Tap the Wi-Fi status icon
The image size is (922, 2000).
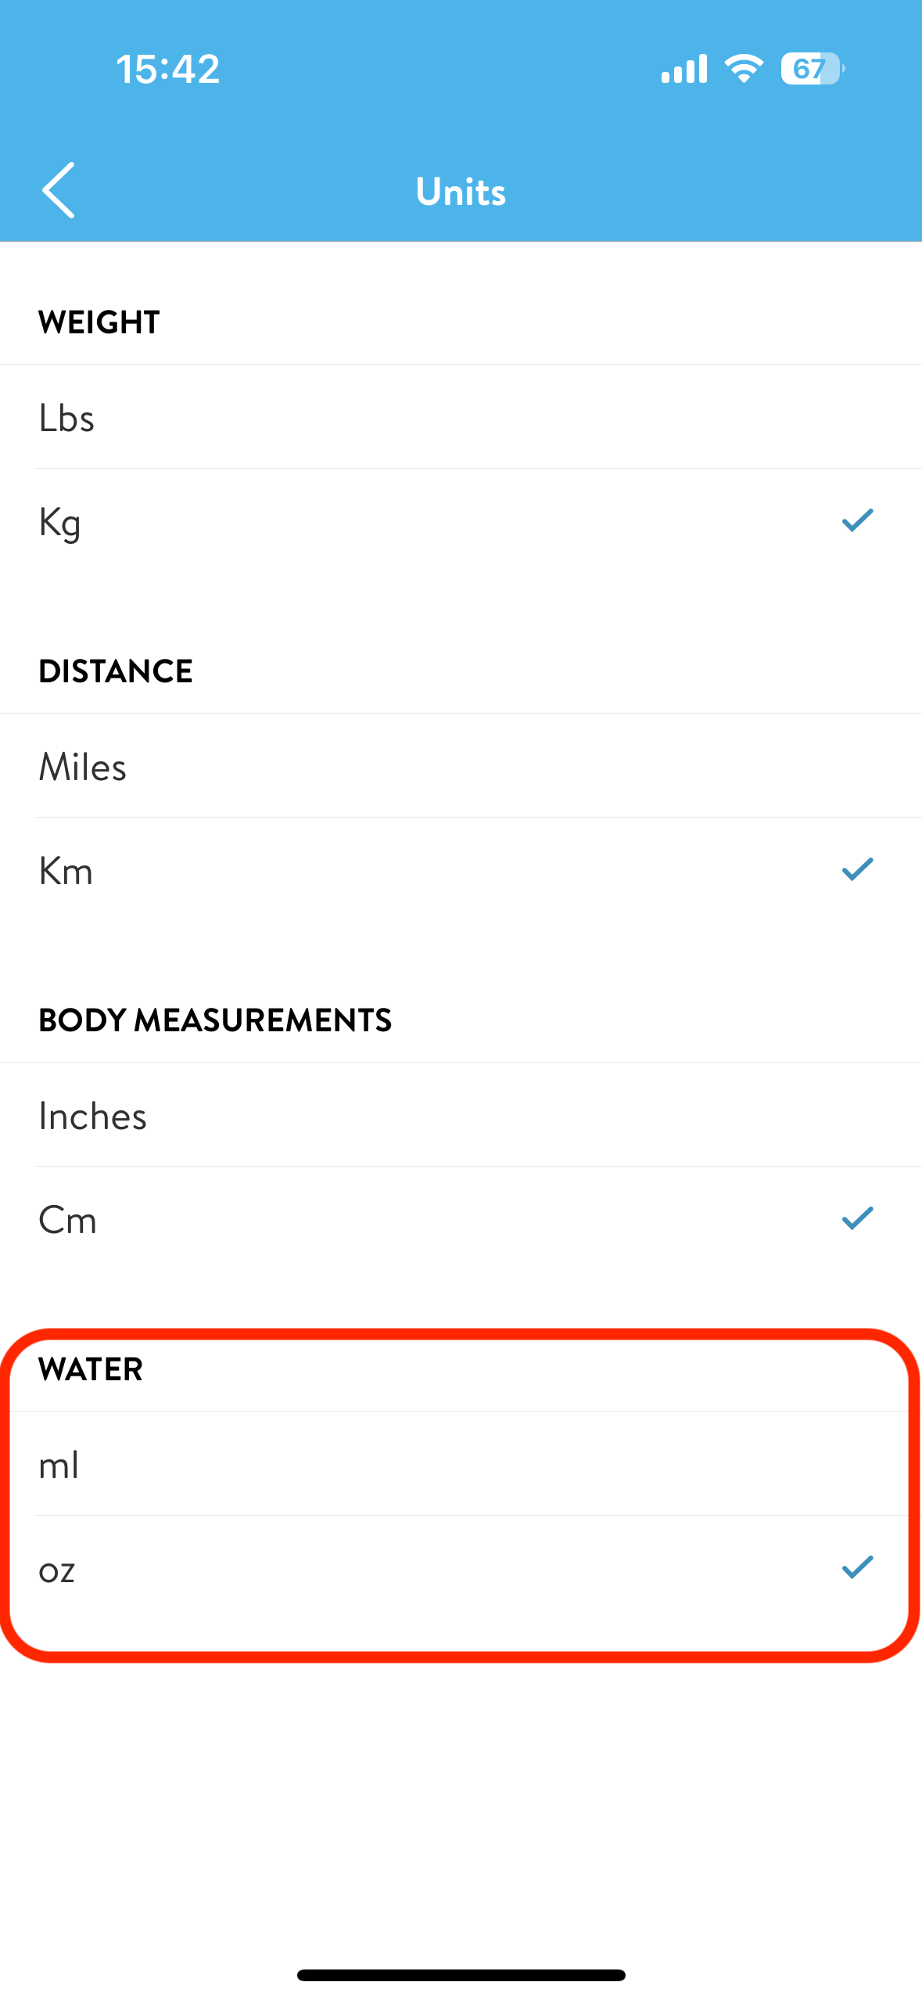point(743,69)
